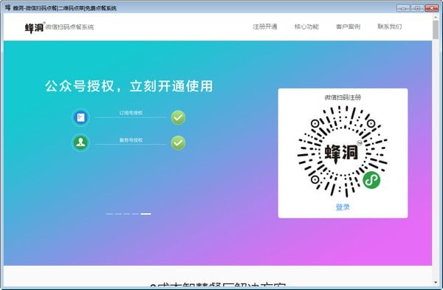Click the 订阅号授权 text label
This screenshot has width=443, height=290.
131,113
